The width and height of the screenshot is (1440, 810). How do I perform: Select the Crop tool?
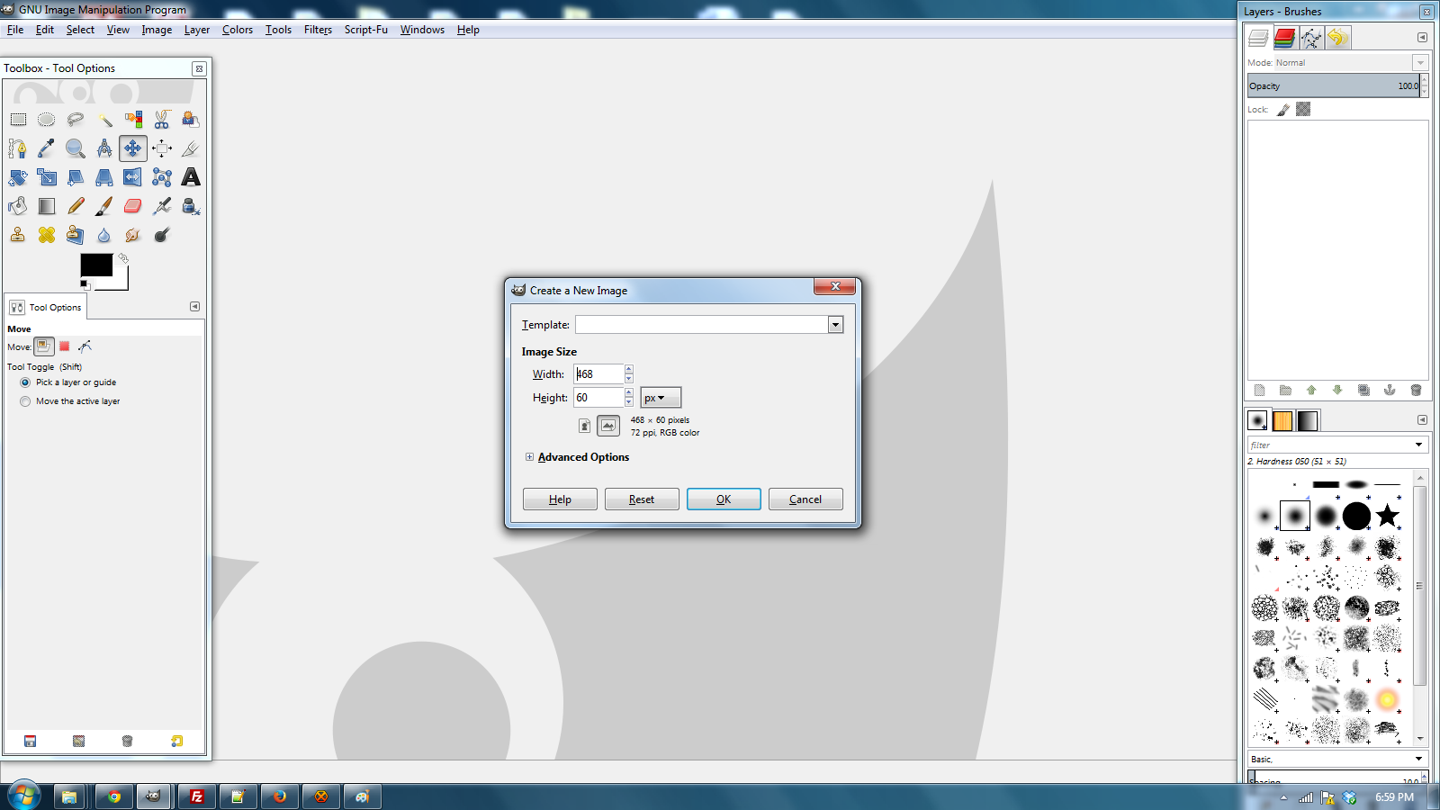(191, 148)
